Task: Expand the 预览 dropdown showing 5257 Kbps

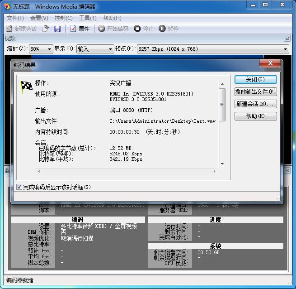Action: (212, 49)
